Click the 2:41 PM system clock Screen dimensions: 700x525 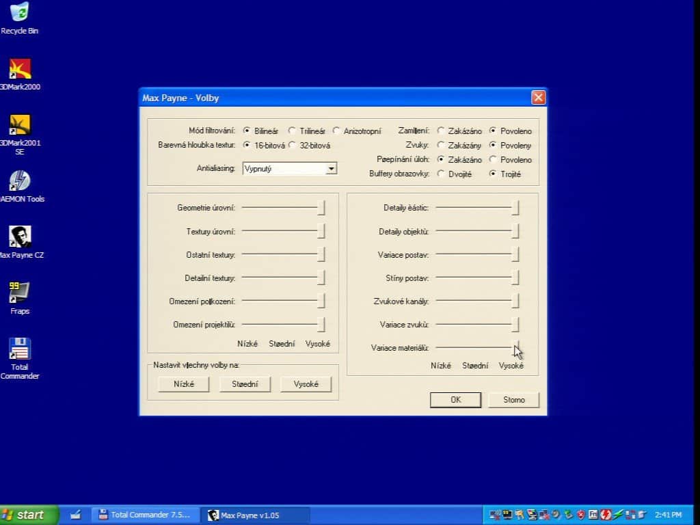[x=669, y=515]
